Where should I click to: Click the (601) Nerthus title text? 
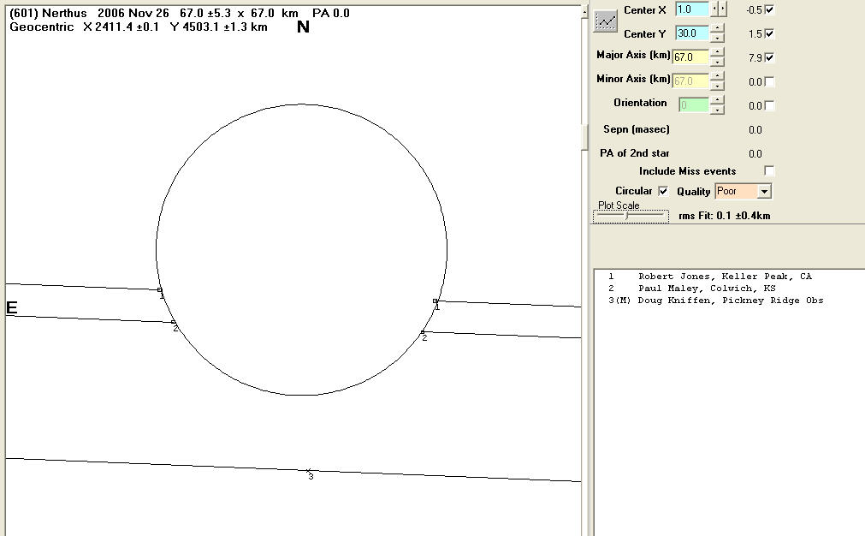point(49,13)
